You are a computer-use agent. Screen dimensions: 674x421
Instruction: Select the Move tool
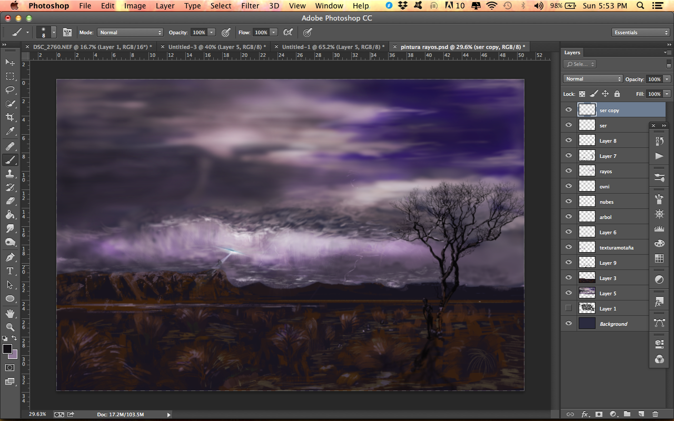coord(10,63)
